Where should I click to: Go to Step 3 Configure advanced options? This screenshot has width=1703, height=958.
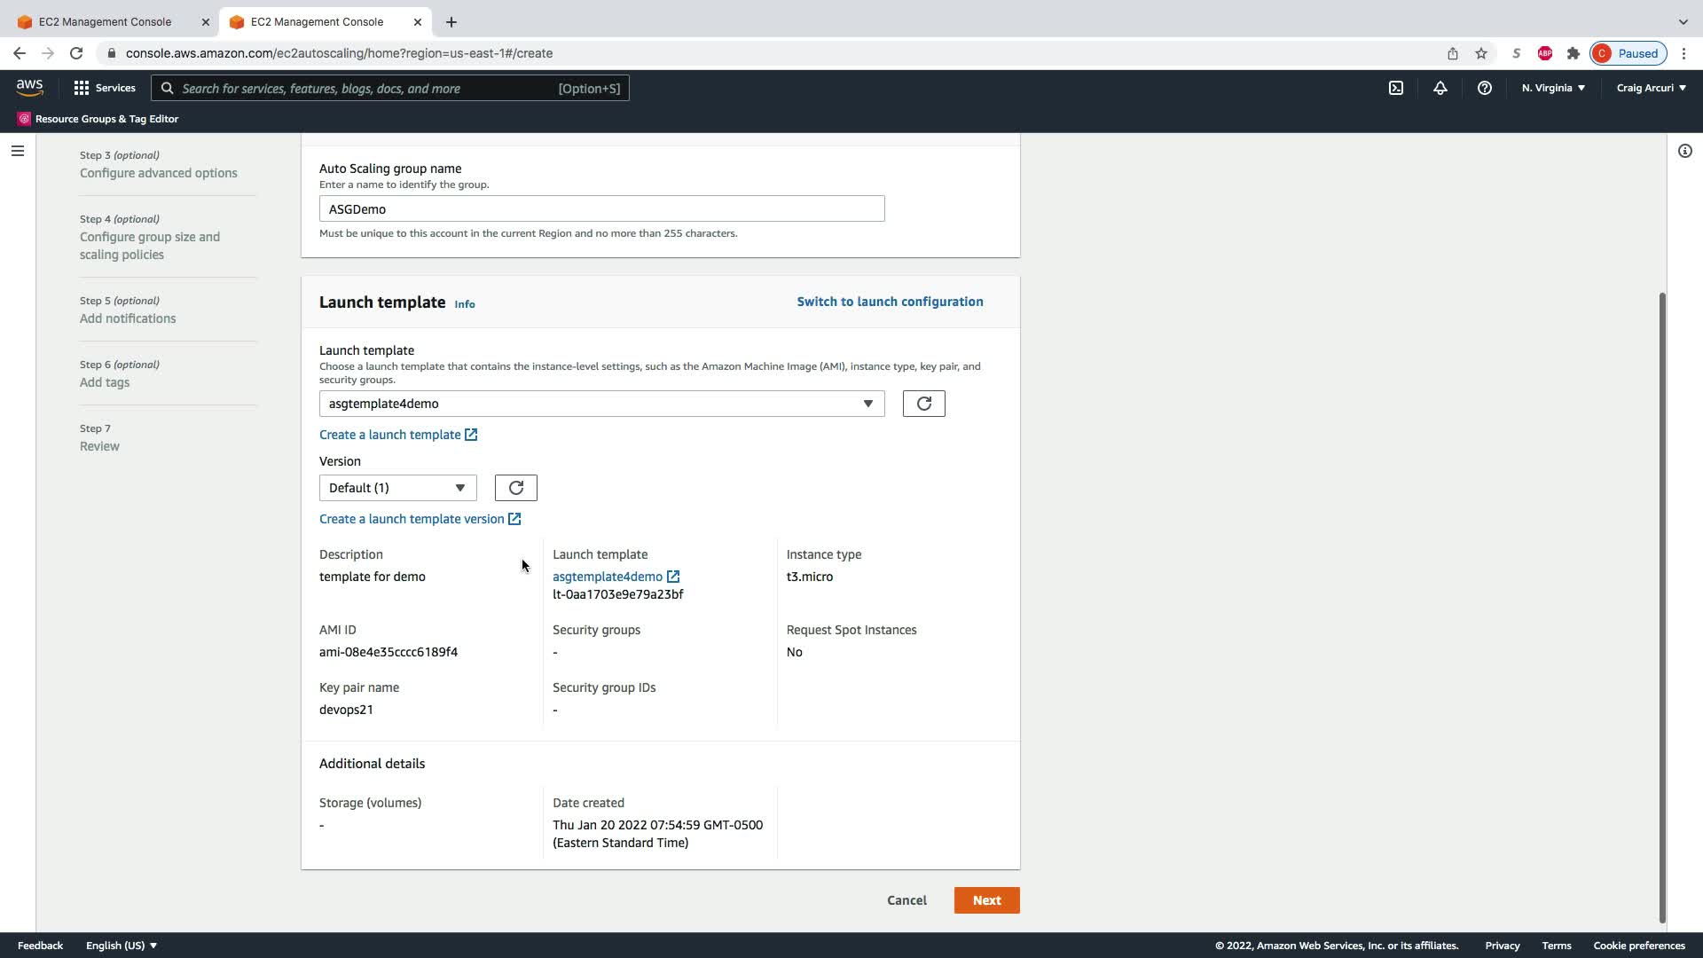pyautogui.click(x=158, y=173)
